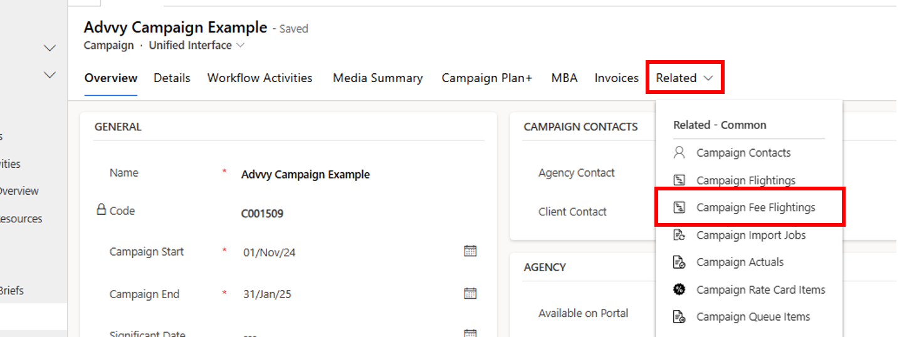Click the Campaign Contacts person icon
902x337 pixels.
click(679, 152)
